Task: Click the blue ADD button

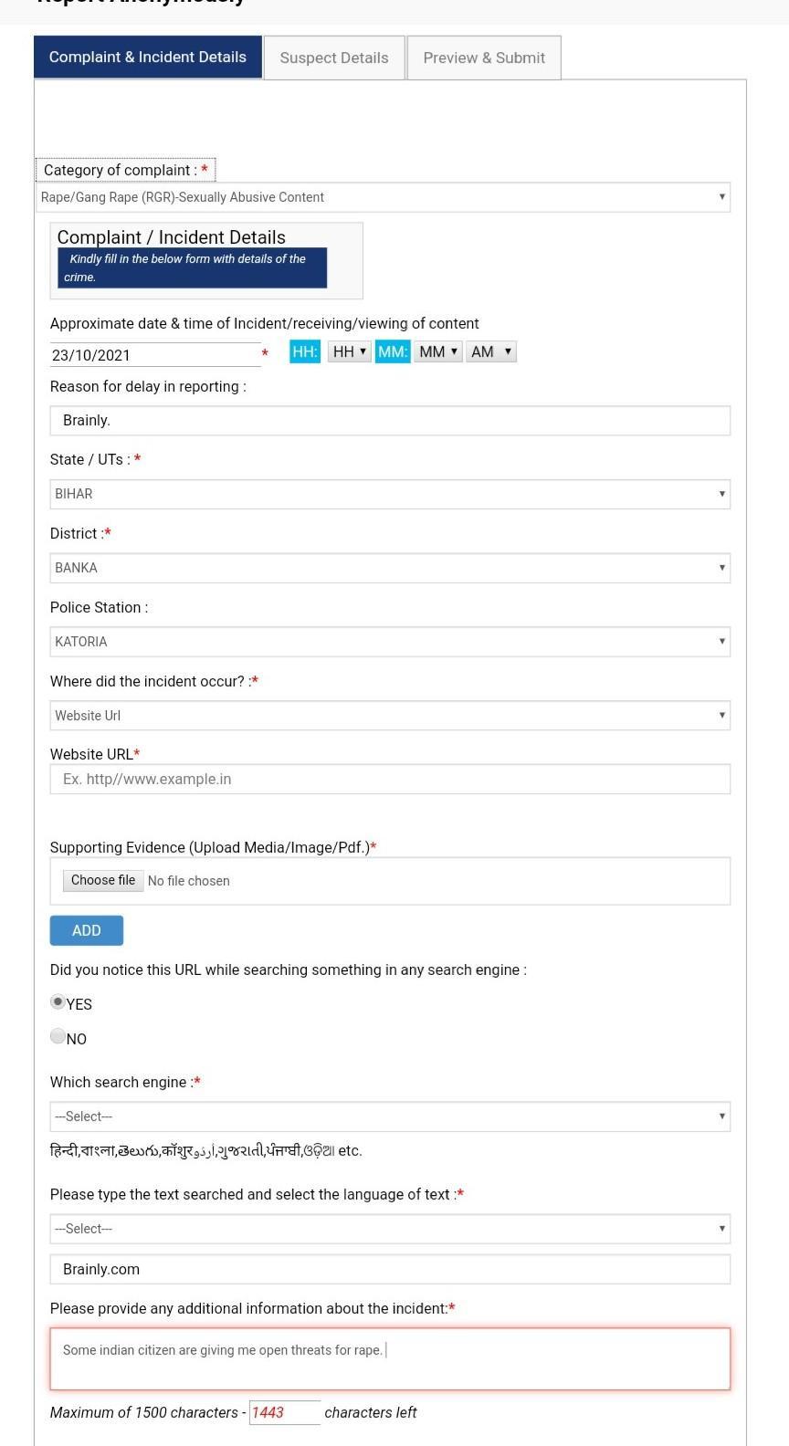Action: tap(87, 930)
